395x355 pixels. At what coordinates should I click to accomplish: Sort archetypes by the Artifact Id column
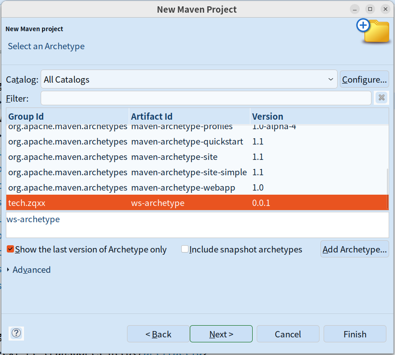(189, 117)
